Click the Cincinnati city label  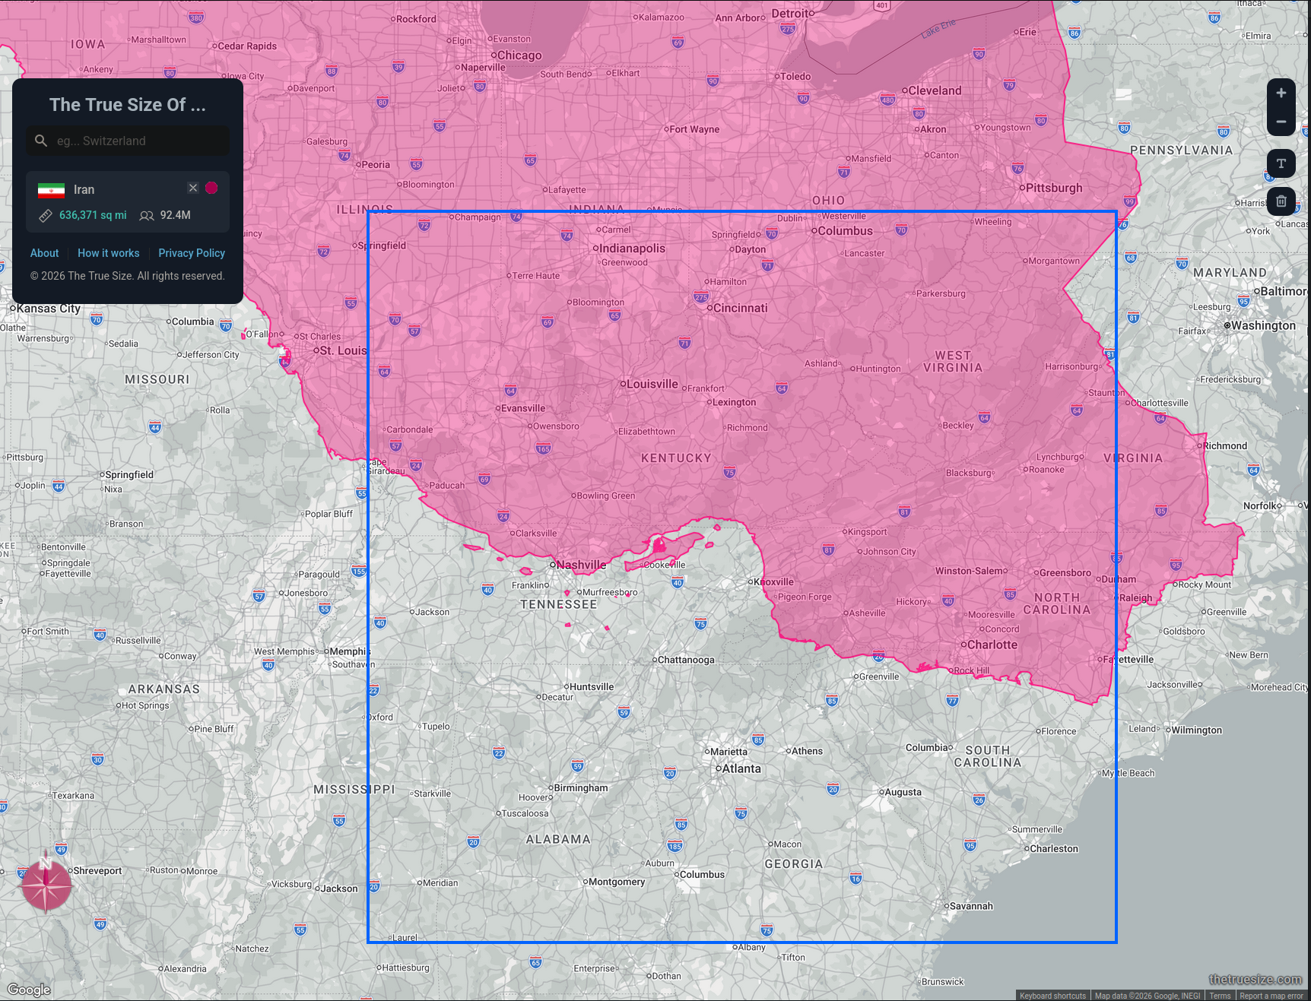click(x=740, y=308)
